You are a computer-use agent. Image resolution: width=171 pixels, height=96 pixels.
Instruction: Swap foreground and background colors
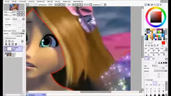click(166, 42)
